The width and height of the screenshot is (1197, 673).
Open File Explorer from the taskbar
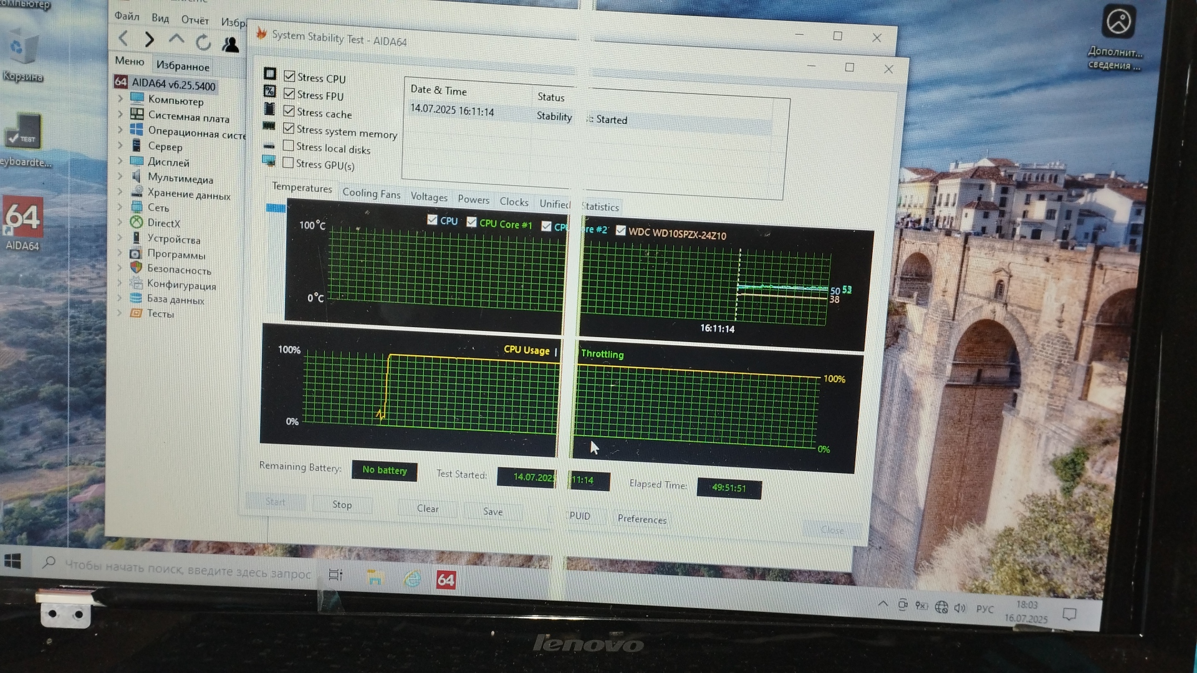tap(375, 578)
